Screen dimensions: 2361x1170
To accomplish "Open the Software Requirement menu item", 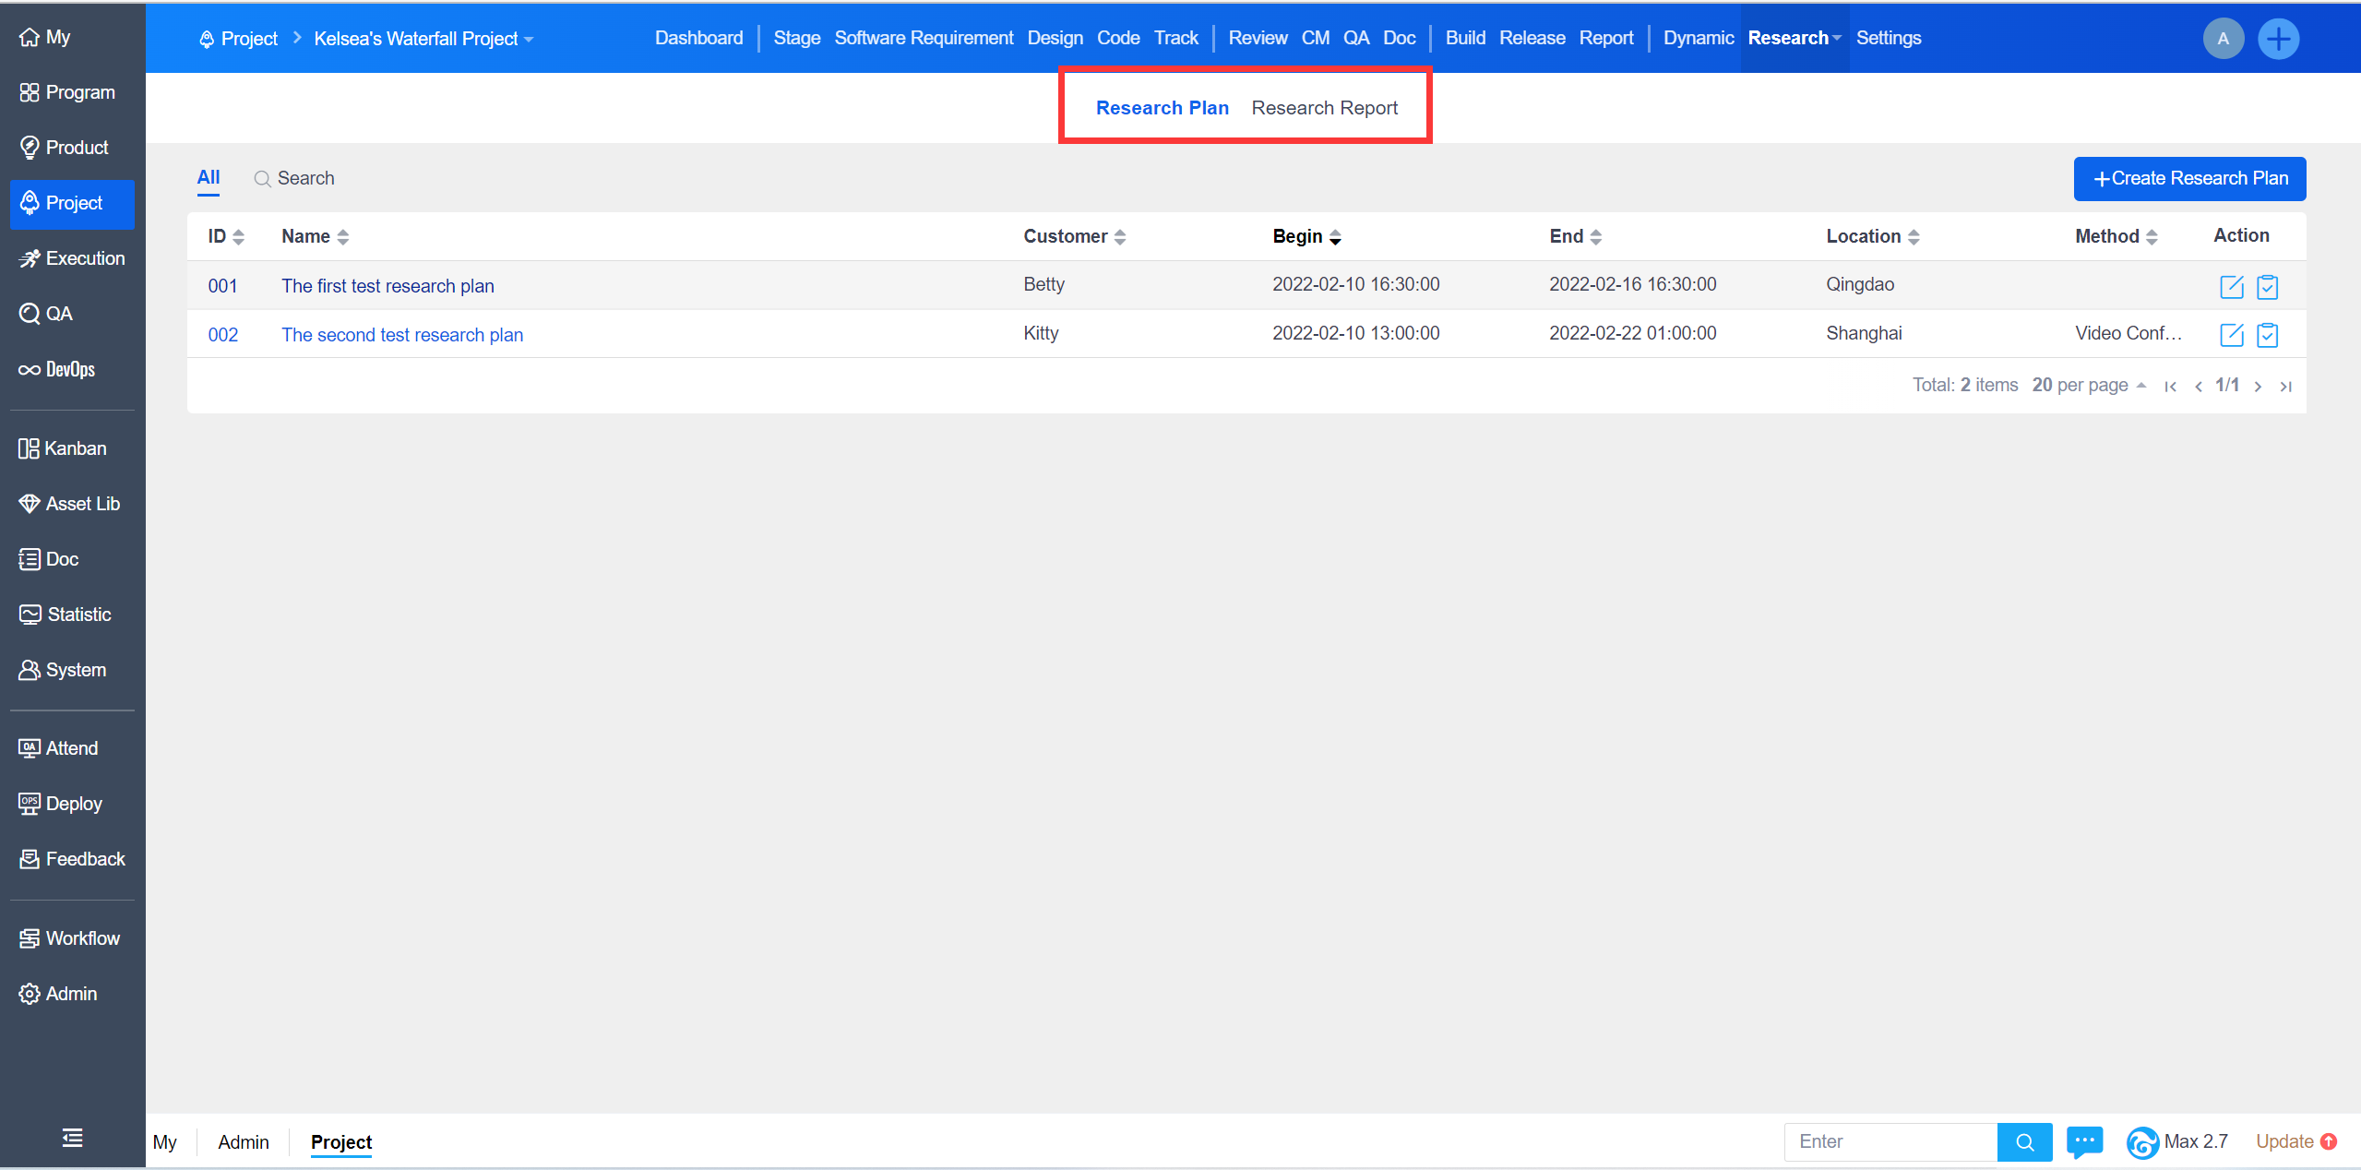I will (924, 38).
